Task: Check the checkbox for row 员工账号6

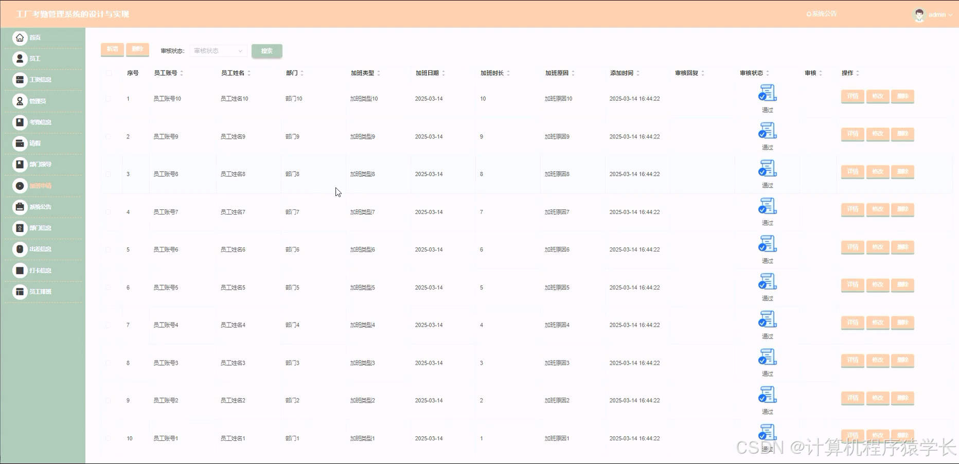Action: pyautogui.click(x=108, y=249)
